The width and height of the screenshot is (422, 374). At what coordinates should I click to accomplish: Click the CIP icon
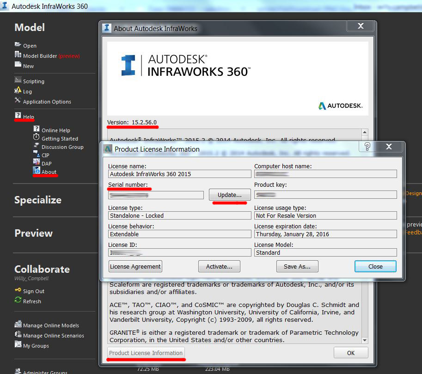coord(37,153)
